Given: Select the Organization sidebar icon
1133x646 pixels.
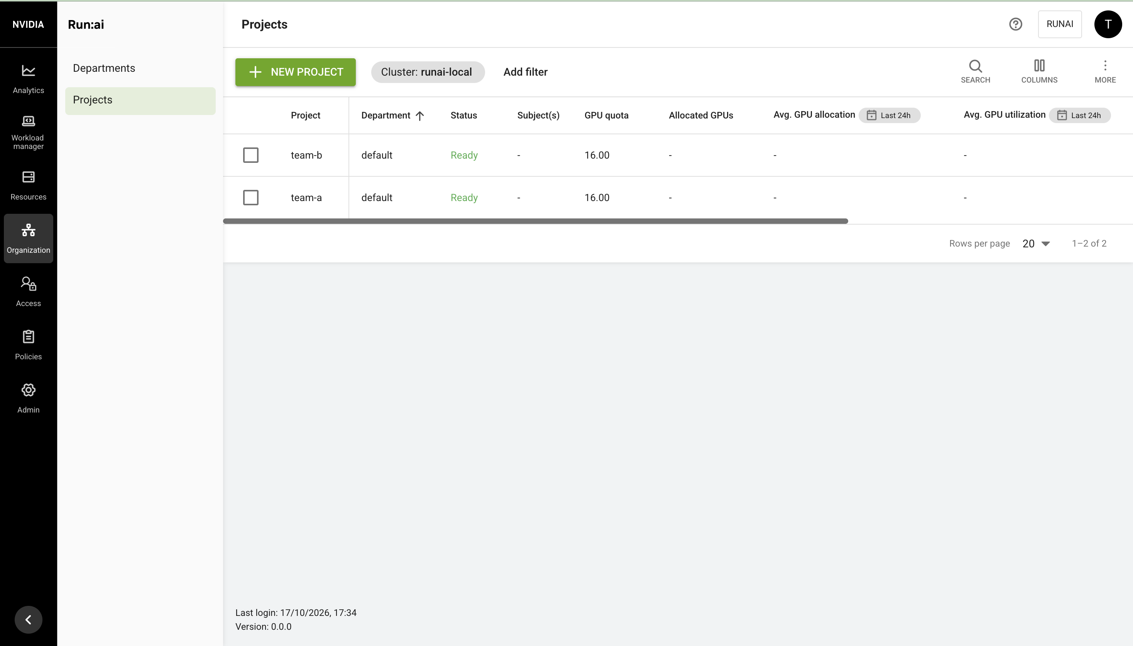Looking at the screenshot, I should point(29,239).
